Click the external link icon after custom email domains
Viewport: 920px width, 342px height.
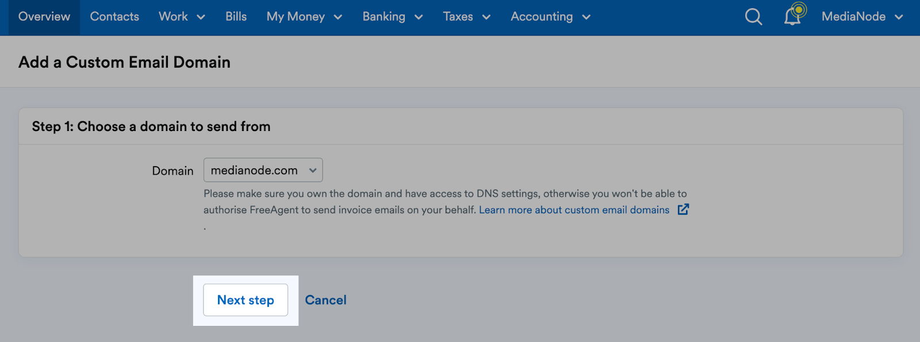(683, 209)
